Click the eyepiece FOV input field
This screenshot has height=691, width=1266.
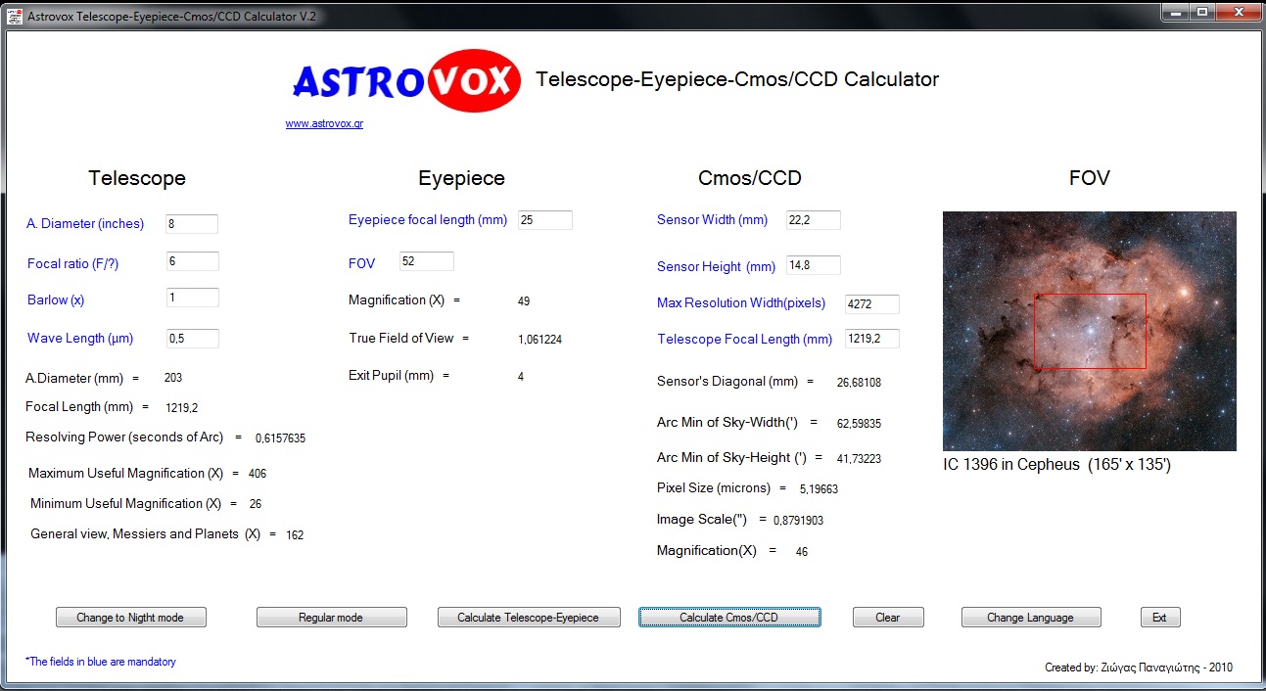pos(427,261)
